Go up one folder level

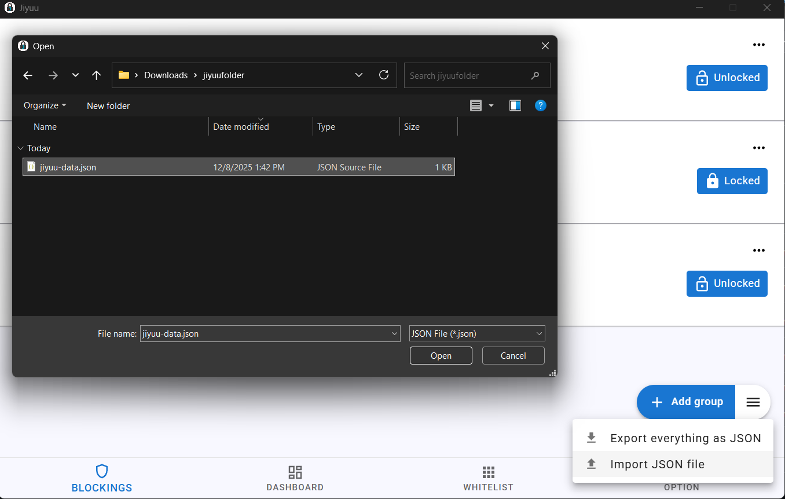click(x=97, y=75)
